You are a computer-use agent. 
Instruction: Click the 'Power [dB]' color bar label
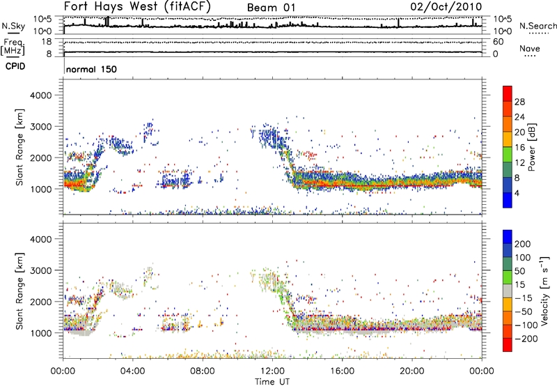tap(532, 147)
